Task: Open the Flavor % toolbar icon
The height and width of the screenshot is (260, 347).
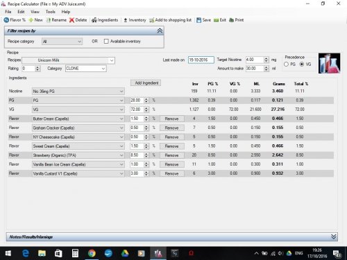Action: pos(6,20)
